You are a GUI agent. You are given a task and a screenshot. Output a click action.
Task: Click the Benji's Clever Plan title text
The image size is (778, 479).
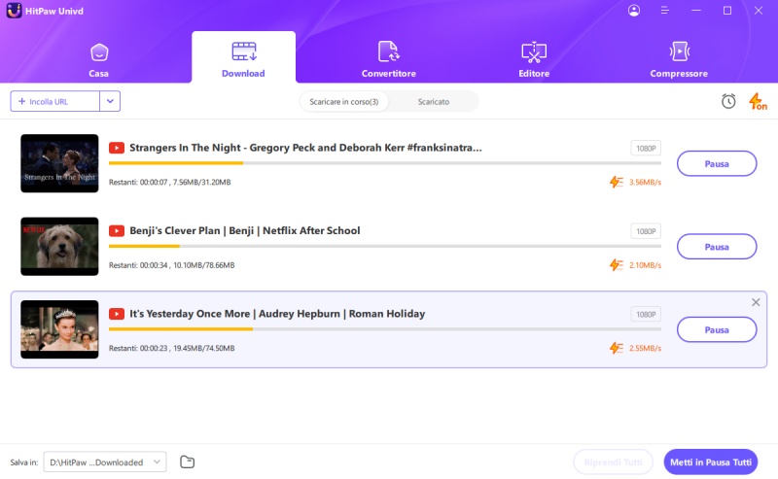point(245,230)
